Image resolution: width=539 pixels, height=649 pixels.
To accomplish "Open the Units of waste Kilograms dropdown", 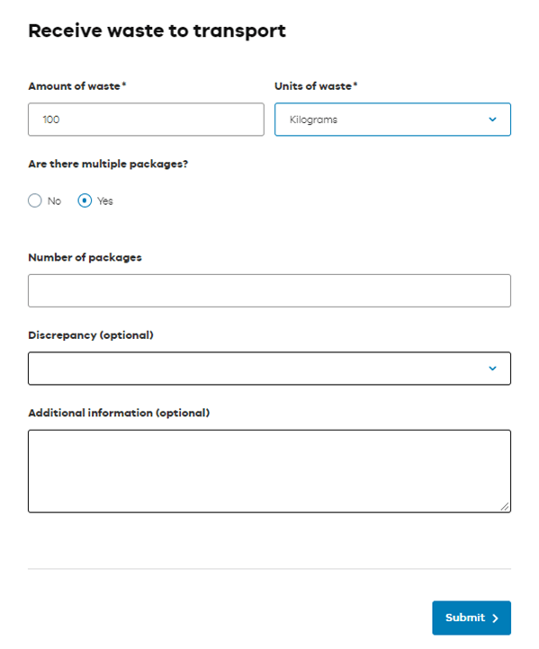I will tap(392, 120).
